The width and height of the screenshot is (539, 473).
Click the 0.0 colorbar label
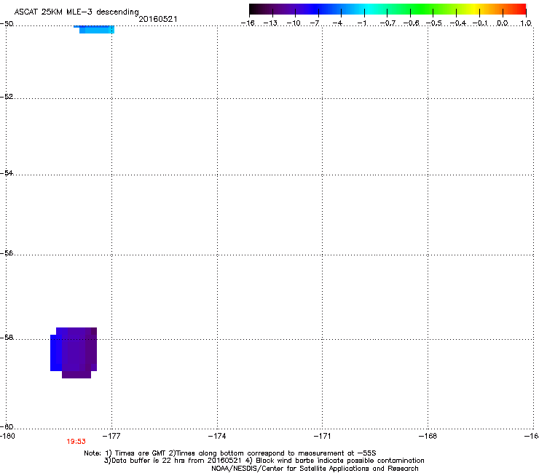click(x=503, y=23)
